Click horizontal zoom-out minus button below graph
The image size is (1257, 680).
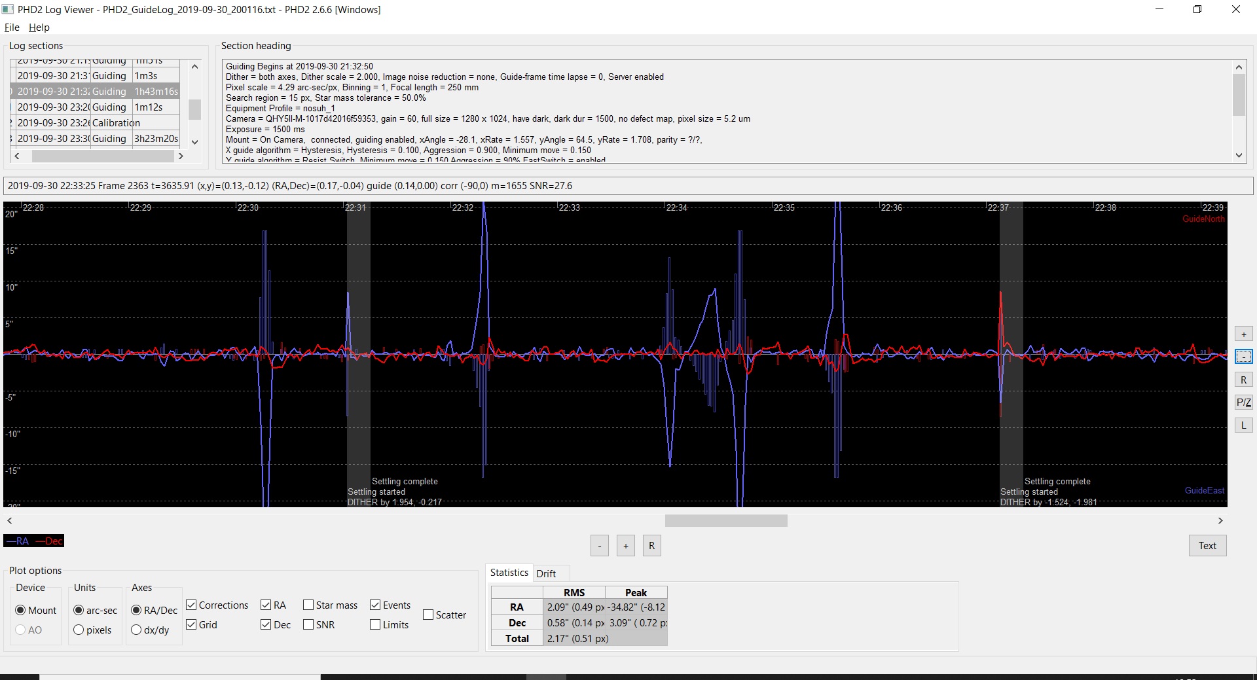599,546
